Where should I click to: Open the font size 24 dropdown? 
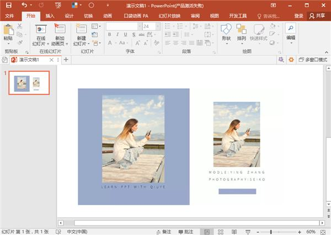pyautogui.click(x=158, y=26)
